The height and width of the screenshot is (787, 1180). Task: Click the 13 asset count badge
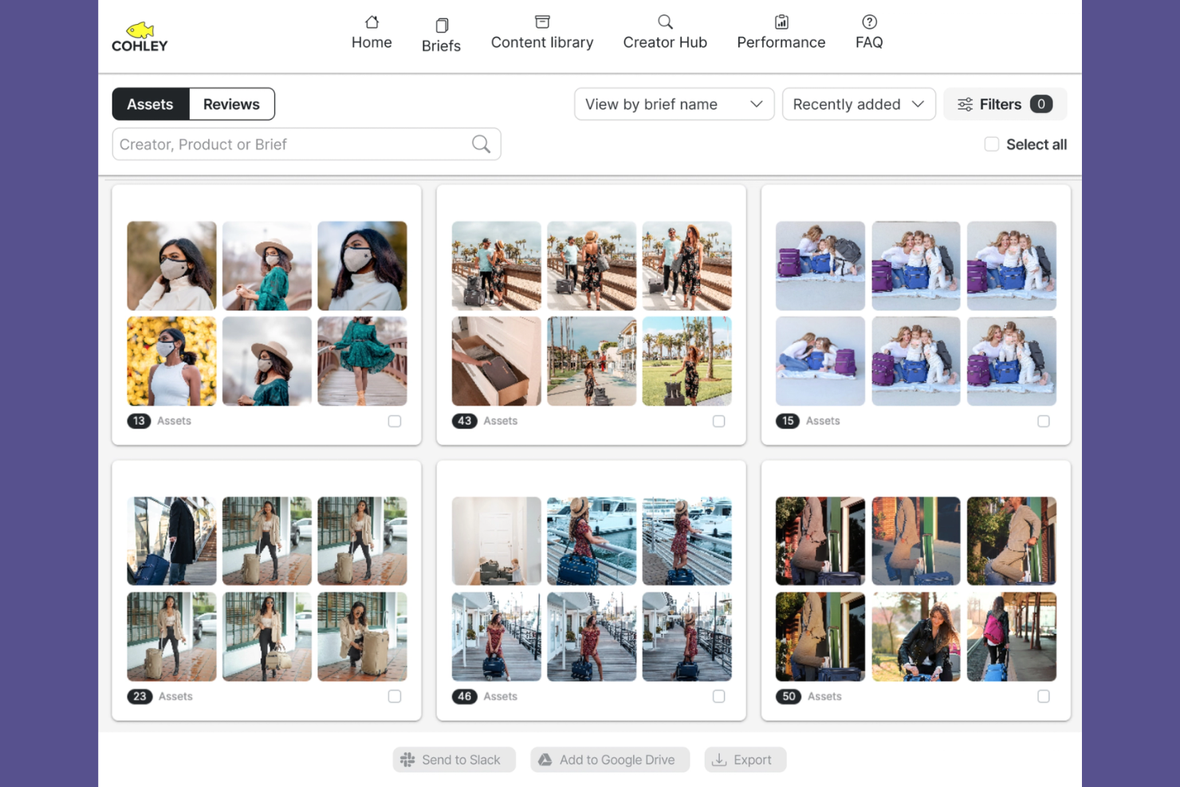click(x=139, y=421)
